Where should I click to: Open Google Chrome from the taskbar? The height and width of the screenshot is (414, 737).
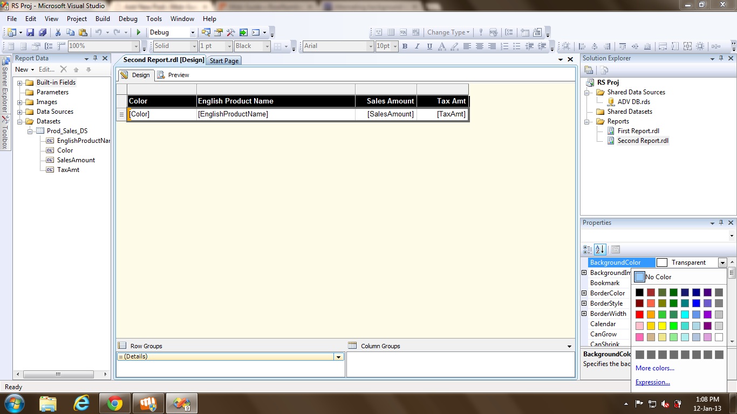(x=114, y=403)
